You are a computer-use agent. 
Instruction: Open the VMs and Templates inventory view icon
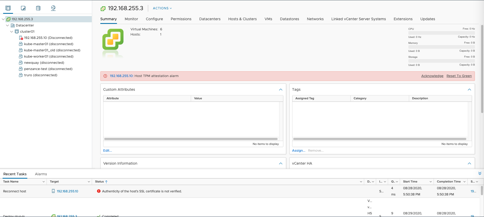[23, 8]
